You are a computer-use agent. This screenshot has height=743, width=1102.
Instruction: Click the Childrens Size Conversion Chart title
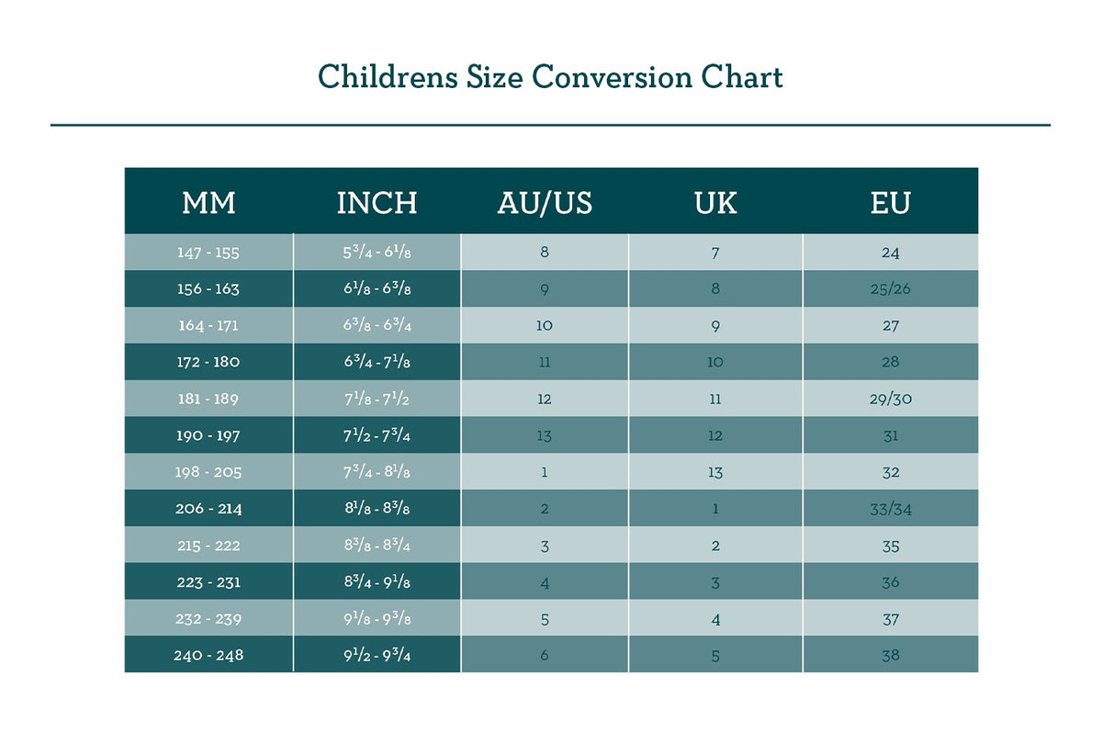click(550, 76)
